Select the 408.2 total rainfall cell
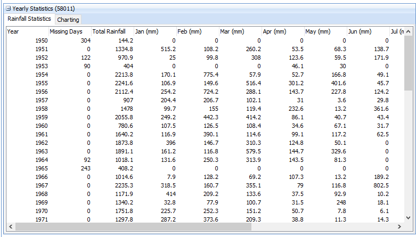Screen dimensions: 416x237 pos(126,168)
